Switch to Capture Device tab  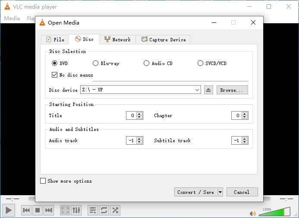point(163,40)
